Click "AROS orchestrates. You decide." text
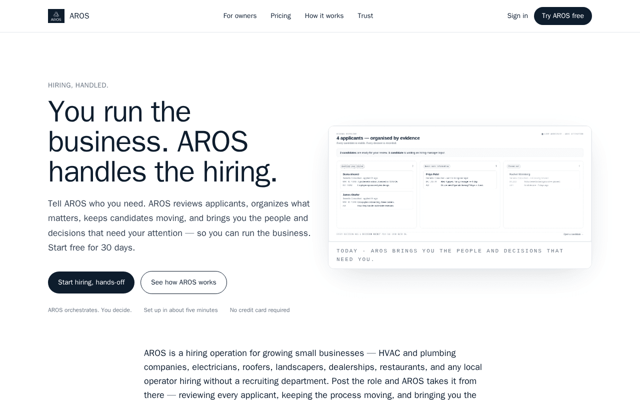This screenshot has width=640, height=400. 90,310
